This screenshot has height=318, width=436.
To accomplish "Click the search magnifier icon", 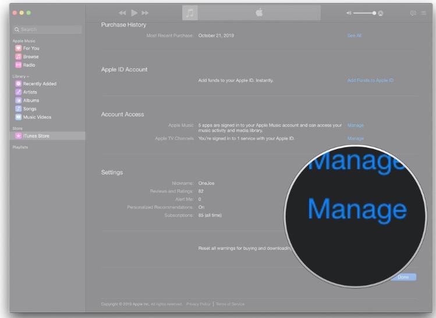I will [17, 30].
